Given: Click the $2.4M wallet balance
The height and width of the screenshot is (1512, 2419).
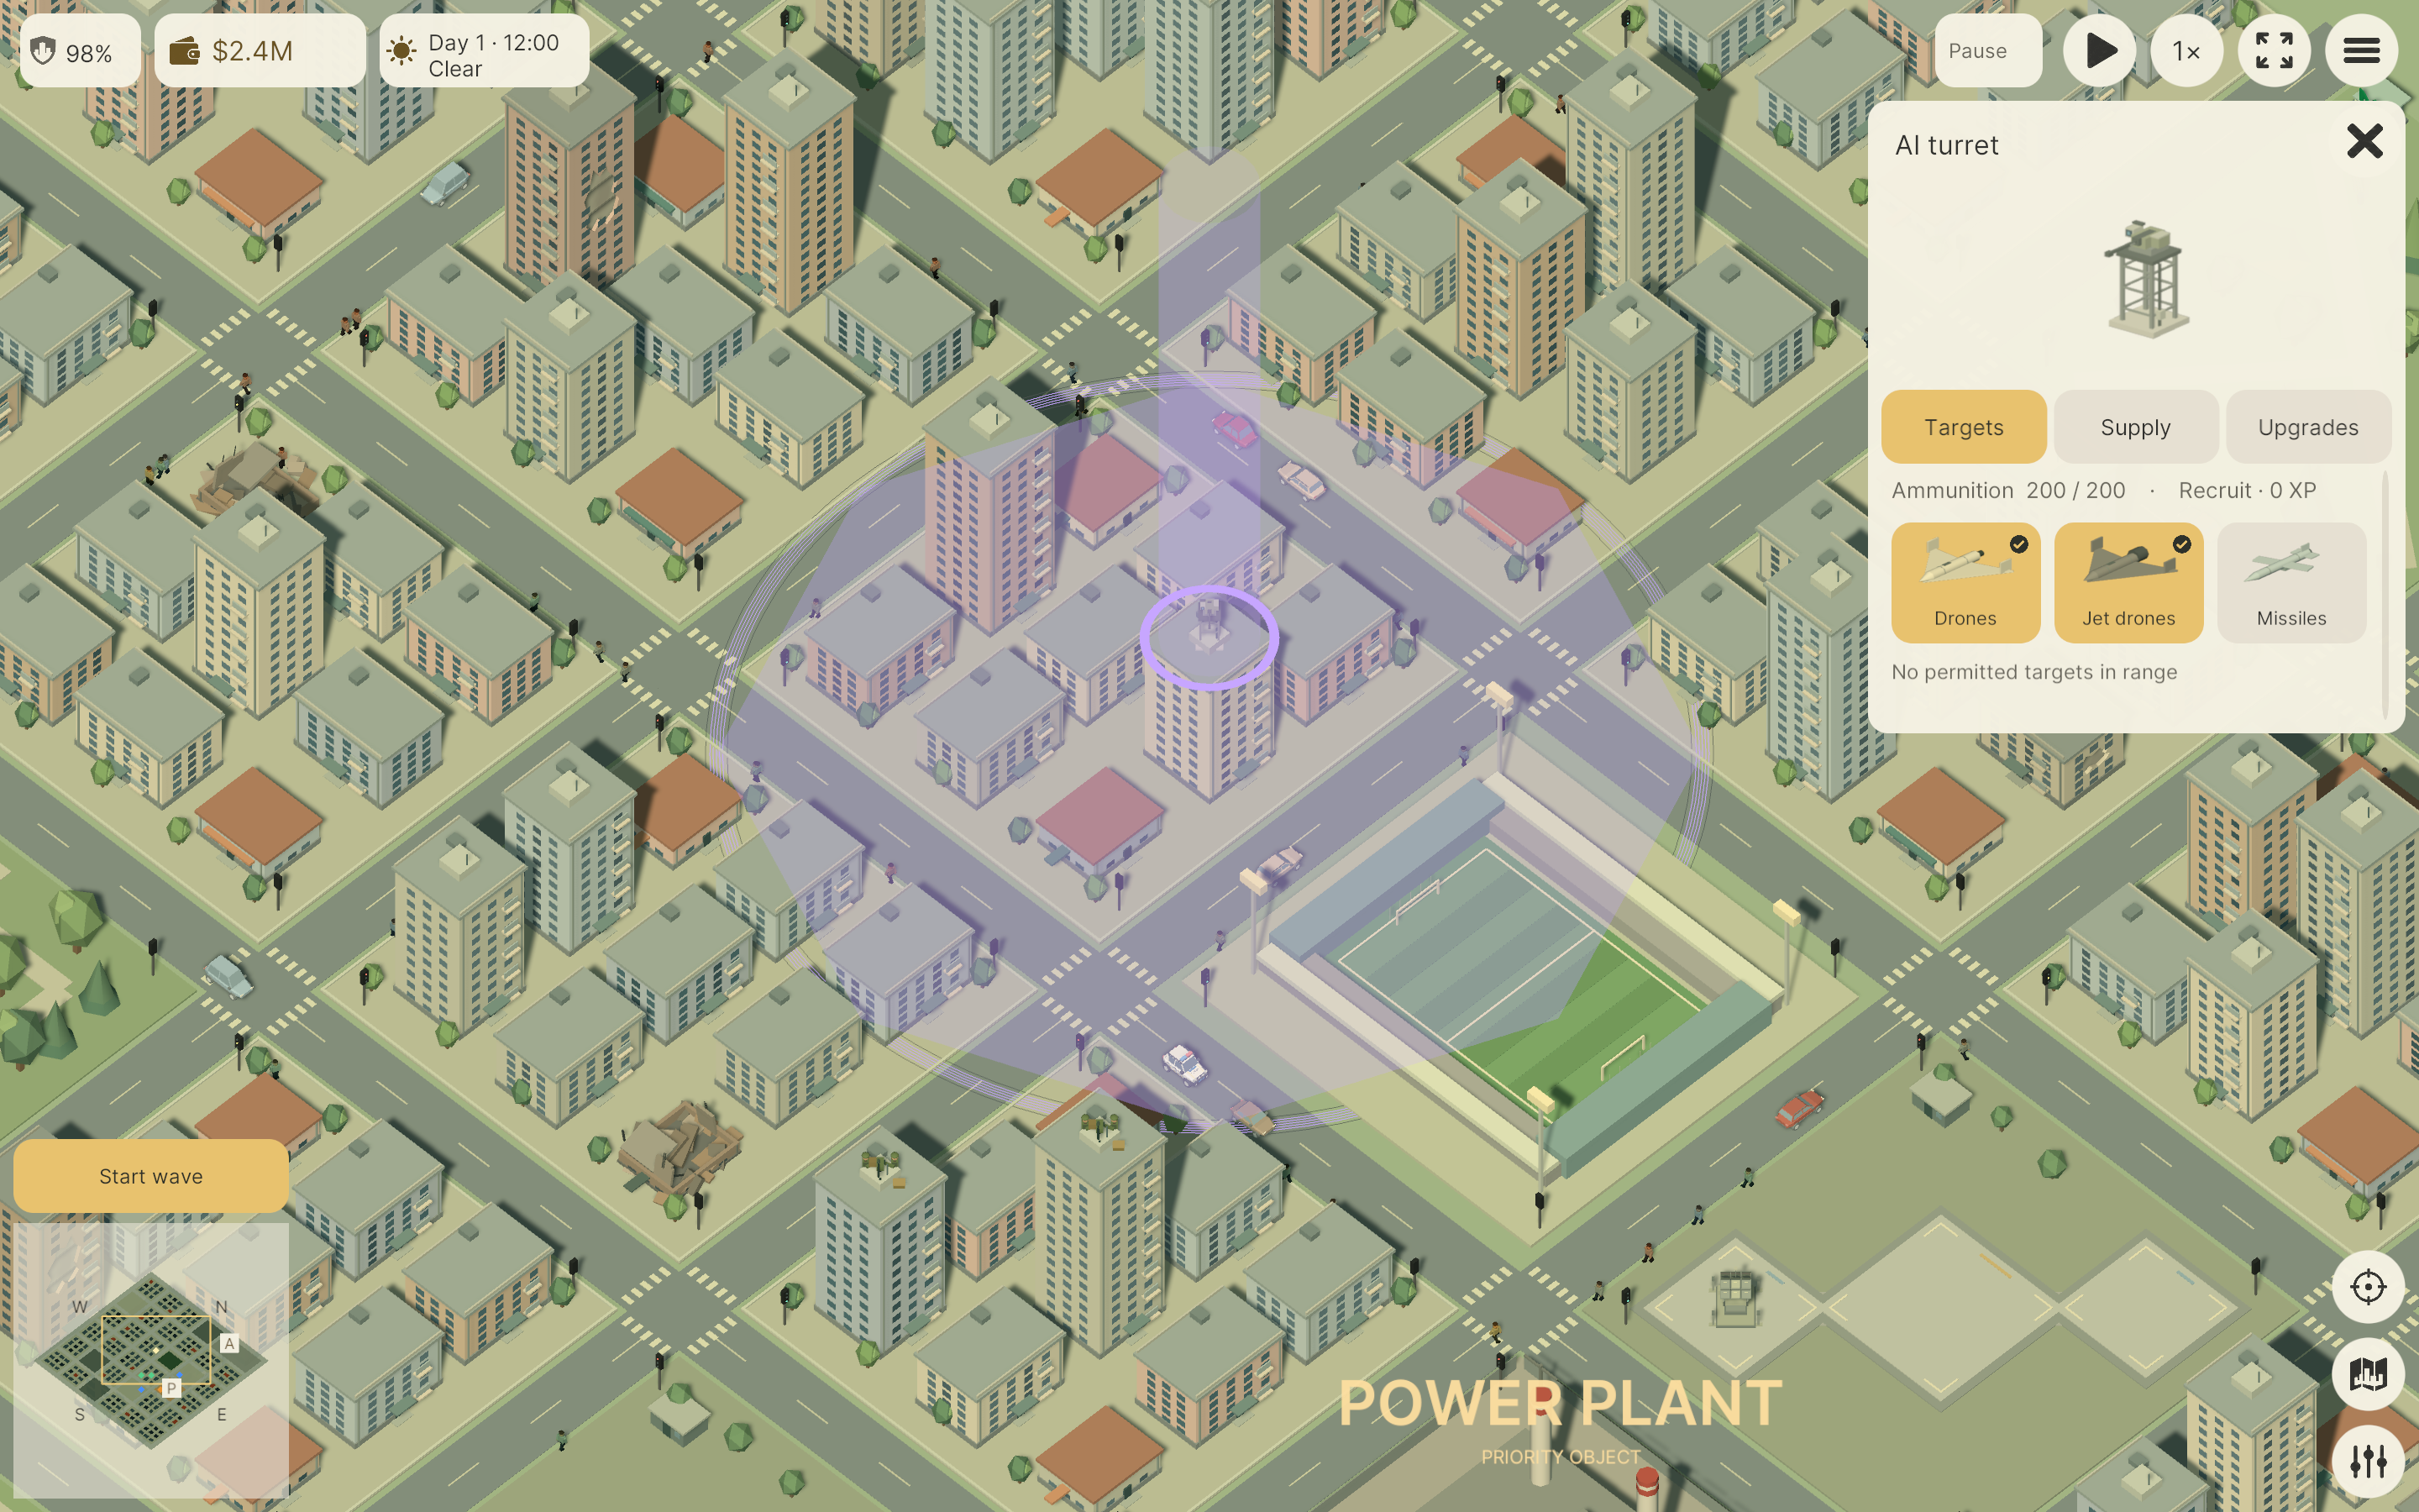Looking at the screenshot, I should point(260,51).
